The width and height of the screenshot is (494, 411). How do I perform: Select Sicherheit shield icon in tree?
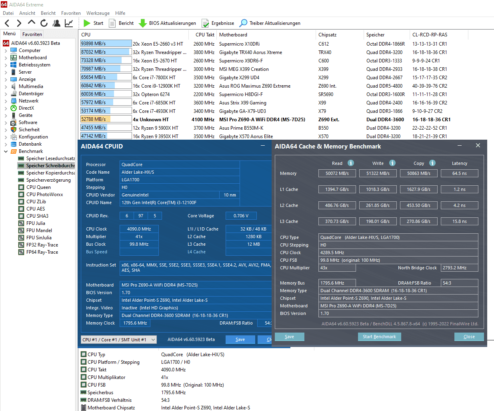pos(14,130)
